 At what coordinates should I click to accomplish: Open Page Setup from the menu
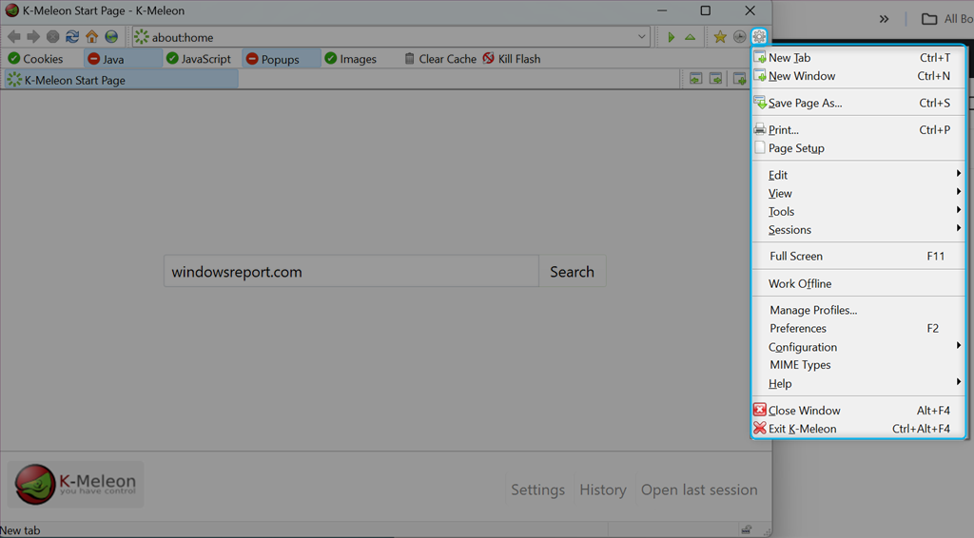(x=858, y=148)
